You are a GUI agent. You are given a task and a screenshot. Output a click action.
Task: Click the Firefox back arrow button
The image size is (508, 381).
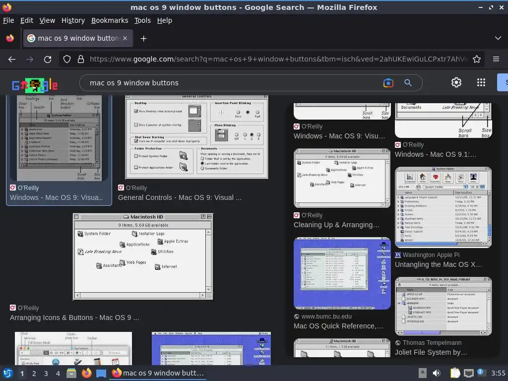(12, 60)
